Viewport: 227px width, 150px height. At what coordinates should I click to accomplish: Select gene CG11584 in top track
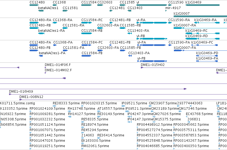[x=89, y=2]
